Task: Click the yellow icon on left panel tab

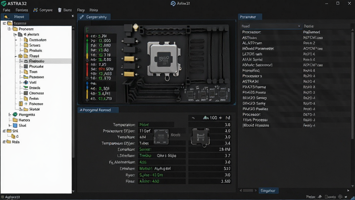Action: tap(6, 17)
